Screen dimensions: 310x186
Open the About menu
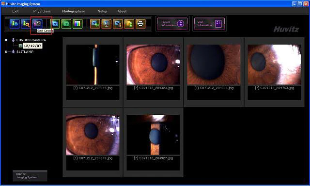pyautogui.click(x=122, y=11)
